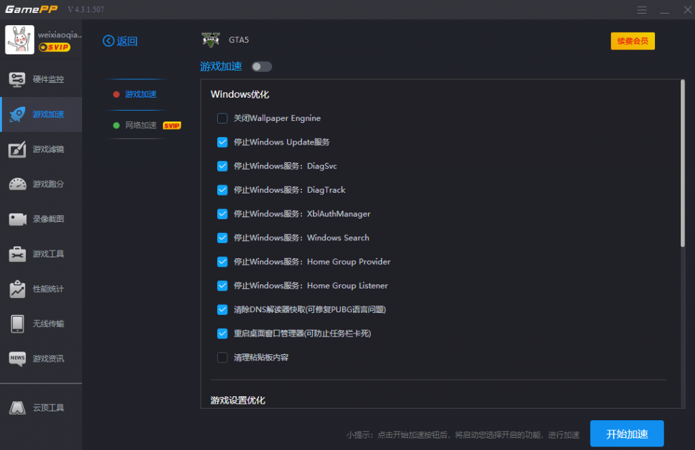Click the GTA5 game title text
695x450 pixels.
239,40
